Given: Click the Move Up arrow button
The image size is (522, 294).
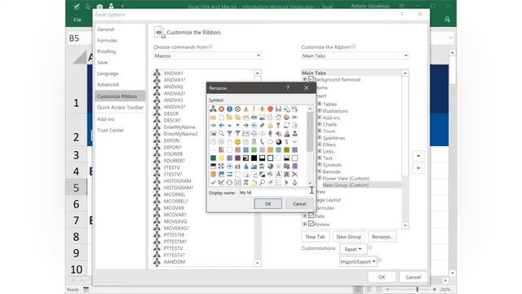Looking at the screenshot, I should pos(418,156).
